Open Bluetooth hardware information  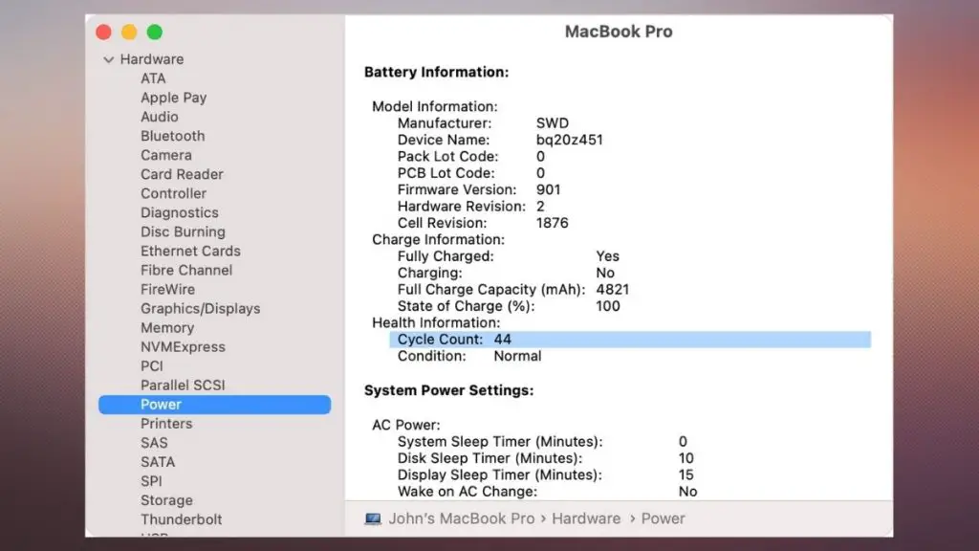(x=172, y=136)
